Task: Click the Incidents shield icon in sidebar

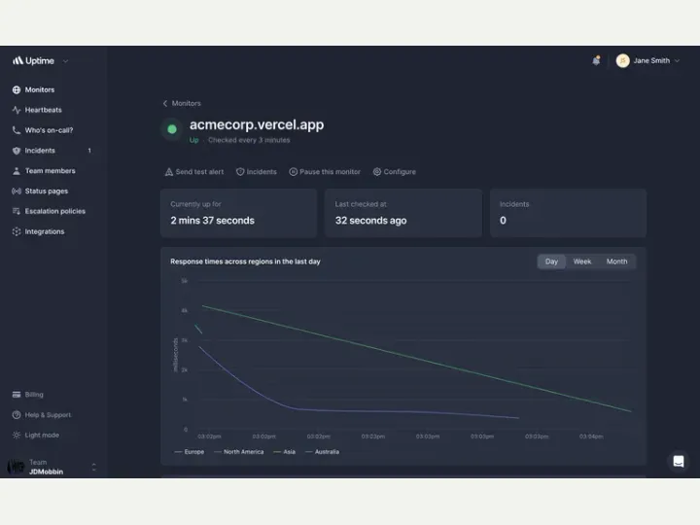Action: point(17,151)
